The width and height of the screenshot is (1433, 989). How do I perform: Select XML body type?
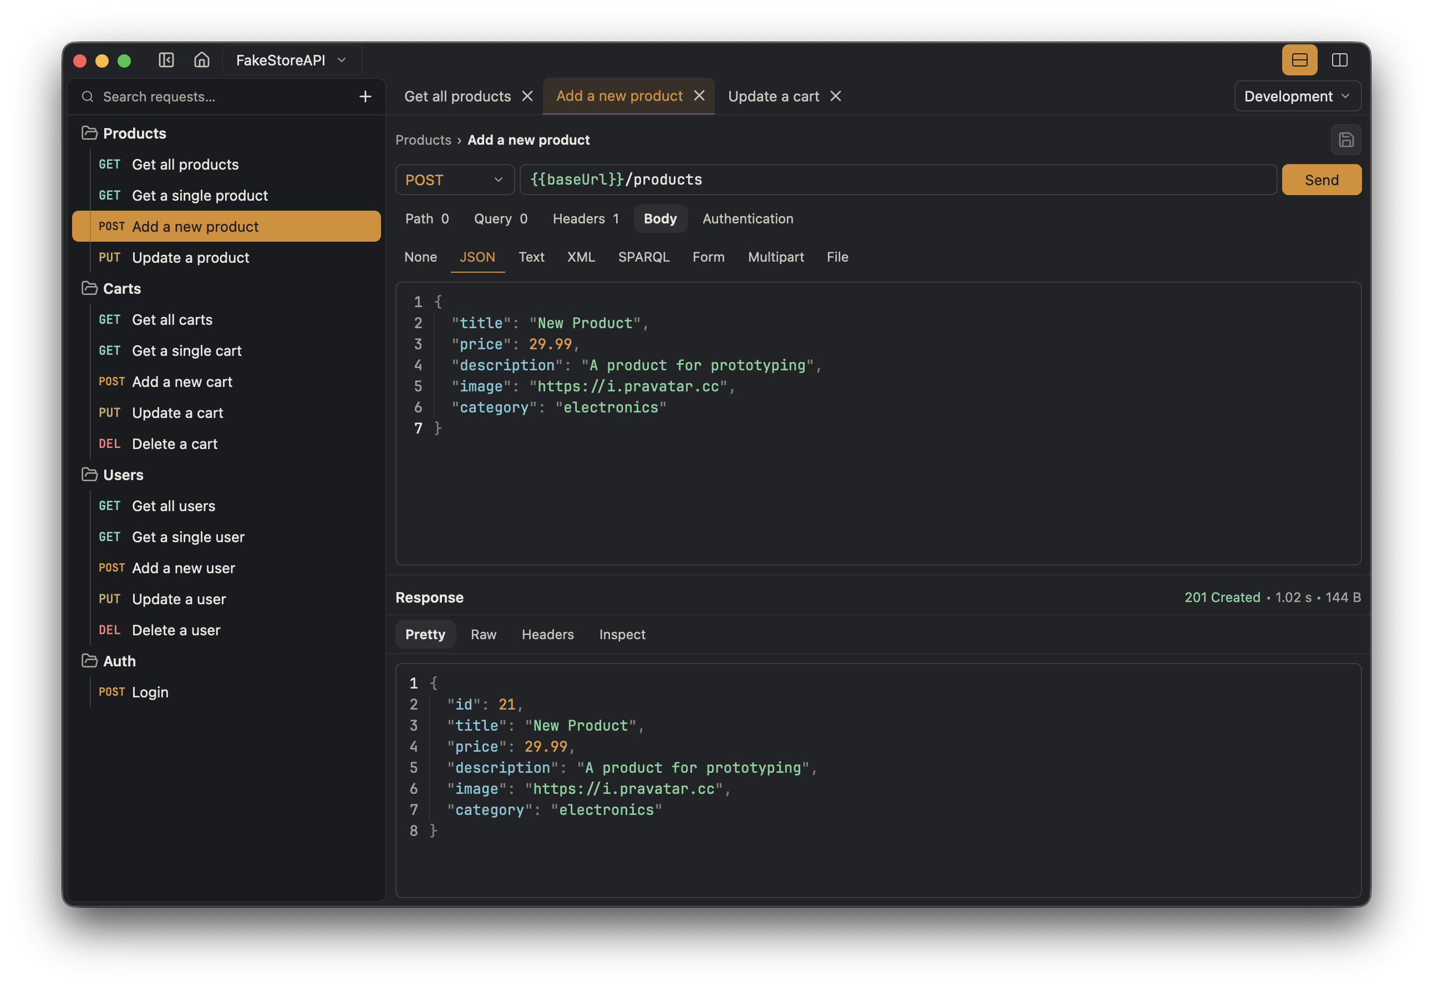[x=581, y=257]
